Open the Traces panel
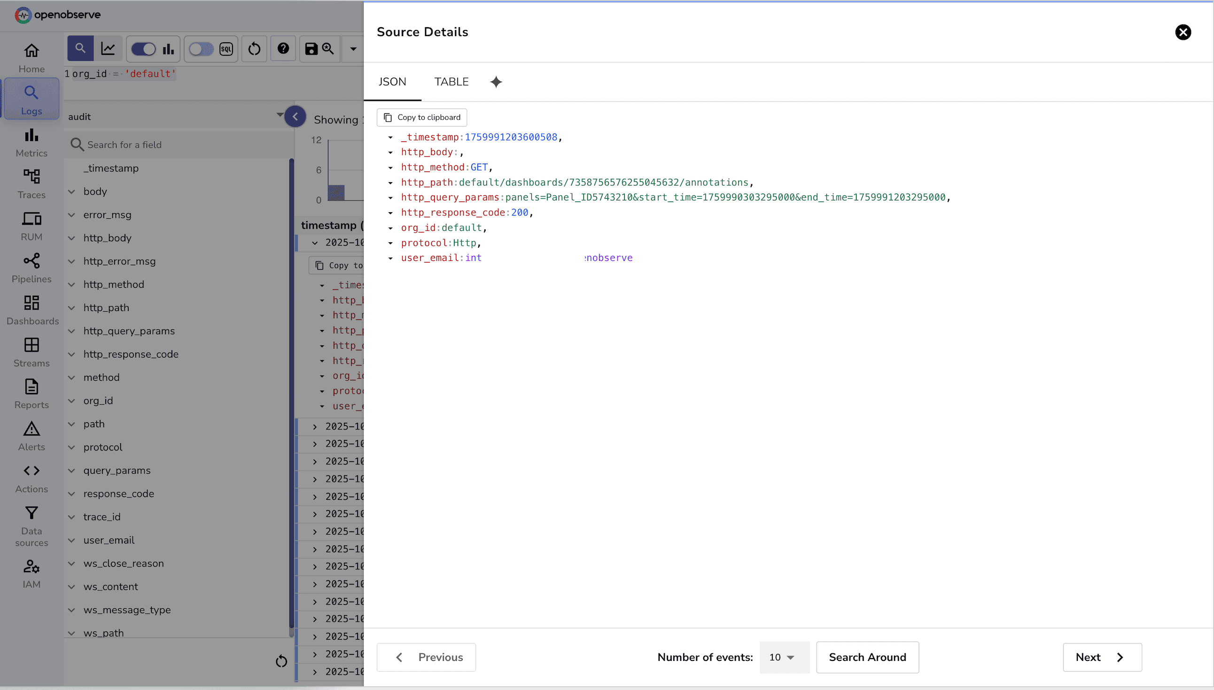Screen dimensions: 1214x690 pos(31,183)
